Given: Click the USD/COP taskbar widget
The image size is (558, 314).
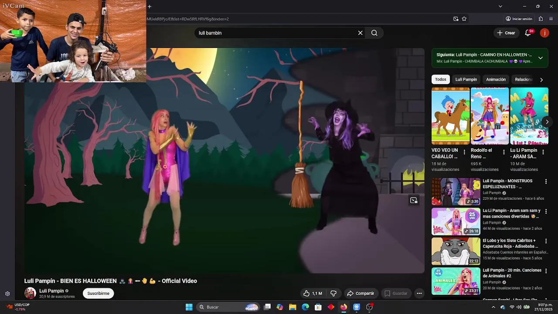Looking at the screenshot, I should coord(17,307).
